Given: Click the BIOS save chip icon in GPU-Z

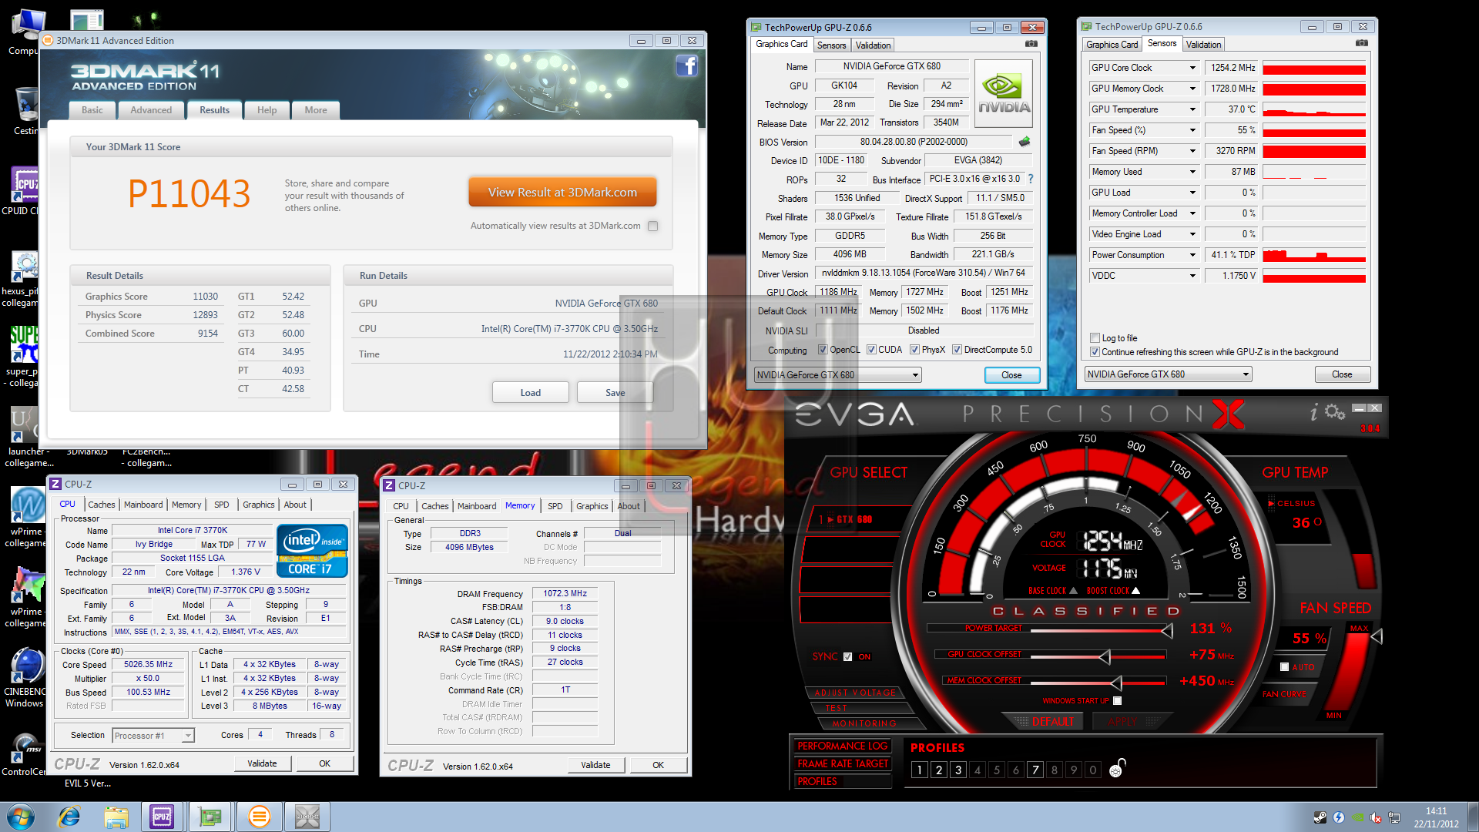Looking at the screenshot, I should [1024, 142].
